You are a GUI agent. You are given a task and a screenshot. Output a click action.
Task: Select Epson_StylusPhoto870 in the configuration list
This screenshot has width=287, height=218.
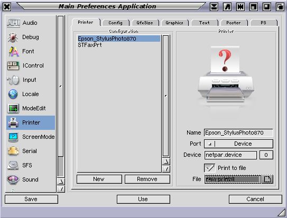pos(119,39)
